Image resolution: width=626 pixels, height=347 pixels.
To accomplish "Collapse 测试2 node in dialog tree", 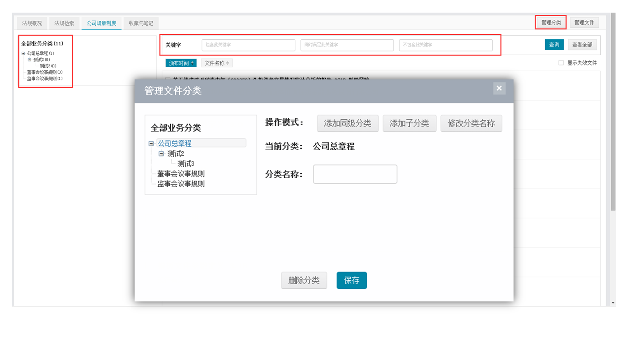I will coord(161,154).
